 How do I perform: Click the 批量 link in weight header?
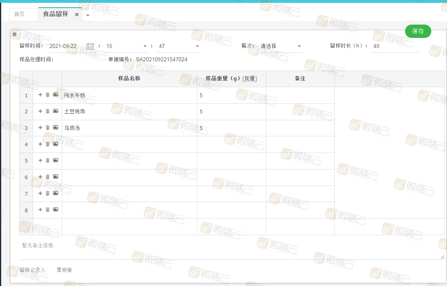coord(250,79)
